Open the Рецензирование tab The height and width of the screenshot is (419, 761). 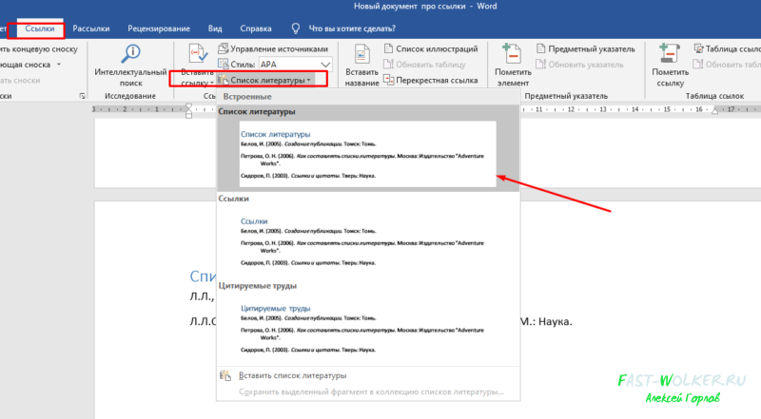coord(159,29)
